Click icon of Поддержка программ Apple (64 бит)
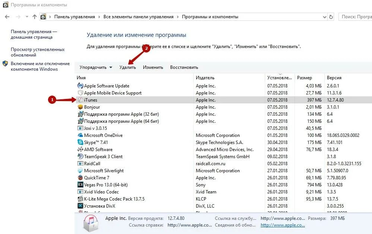Screen dimensions: 372x234 point(80,121)
